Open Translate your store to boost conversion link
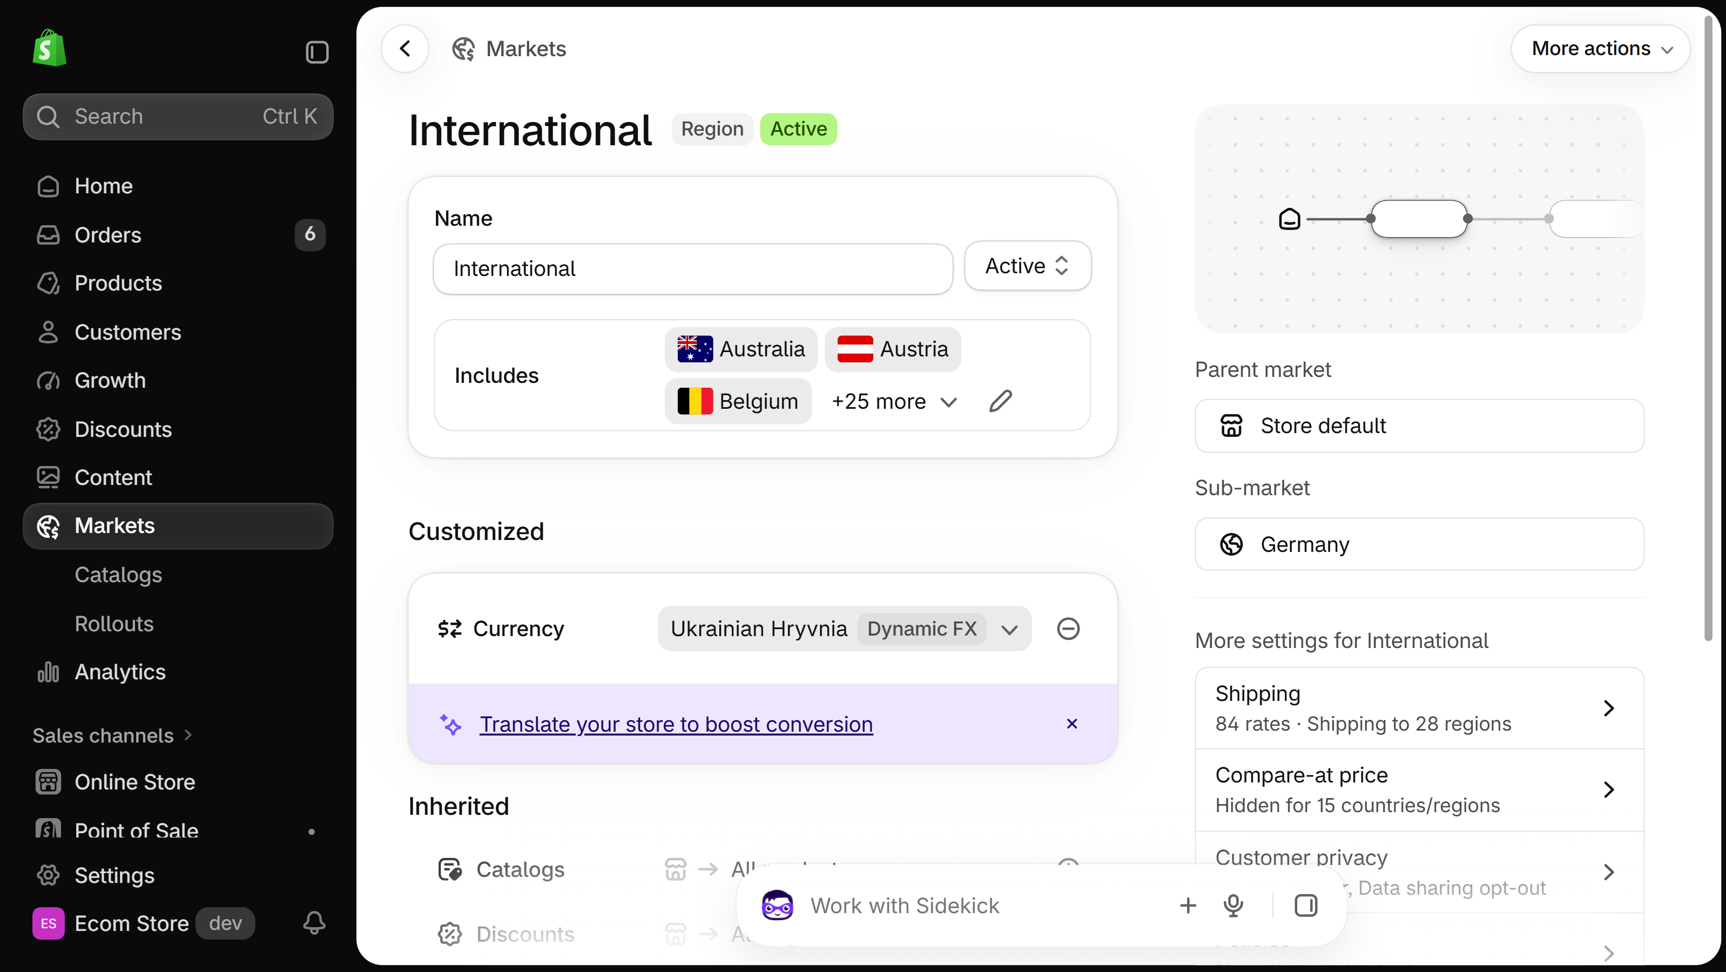This screenshot has height=972, width=1726. point(676,724)
